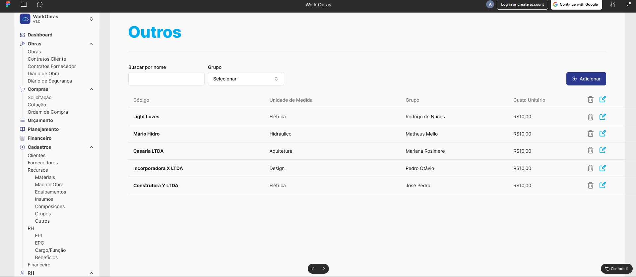
Task: Go to Planejamento in sidebar
Action: click(x=43, y=129)
